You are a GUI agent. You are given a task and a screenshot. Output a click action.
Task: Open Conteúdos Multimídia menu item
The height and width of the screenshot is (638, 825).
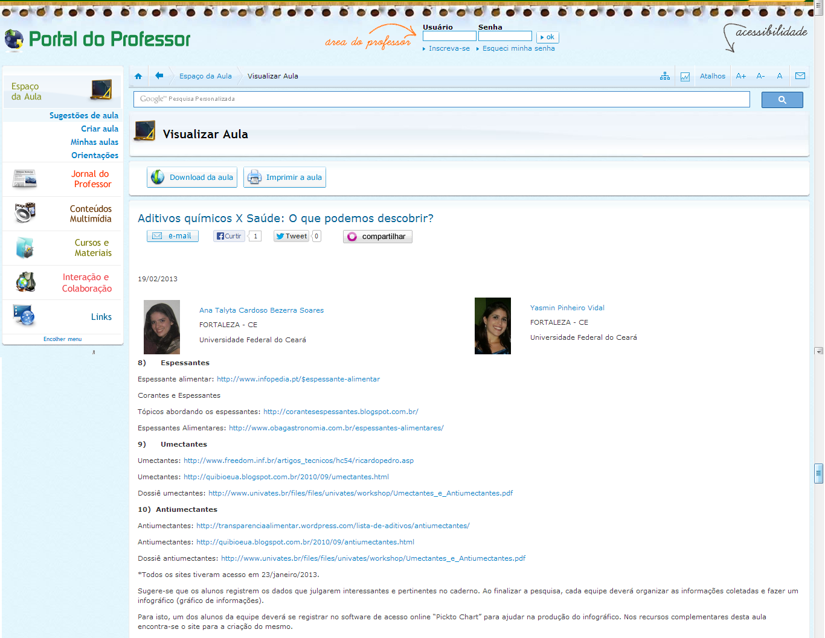point(90,214)
